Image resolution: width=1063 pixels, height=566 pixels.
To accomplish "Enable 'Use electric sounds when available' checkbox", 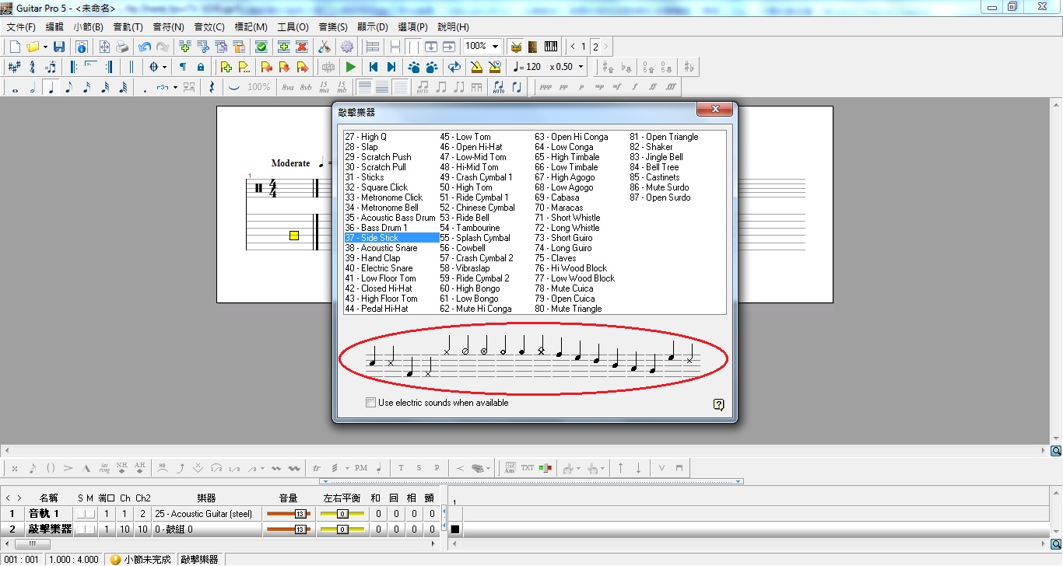I will [x=370, y=403].
